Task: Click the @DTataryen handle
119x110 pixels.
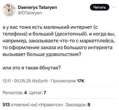Action: [30, 13]
